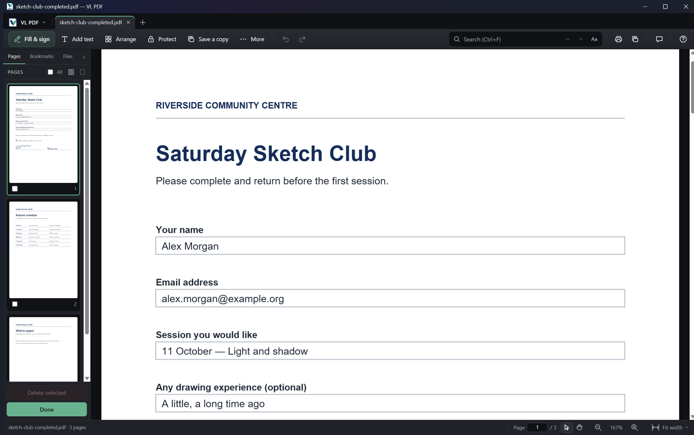Close the sketch-club-completed.pdf tab
Screen dimensions: 694x435
(x=128, y=22)
